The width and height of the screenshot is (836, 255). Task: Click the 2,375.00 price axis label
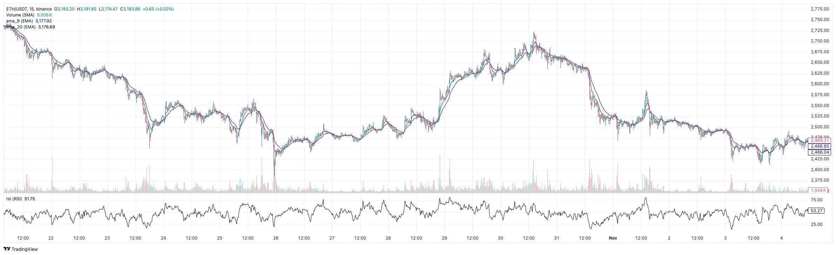click(821, 180)
